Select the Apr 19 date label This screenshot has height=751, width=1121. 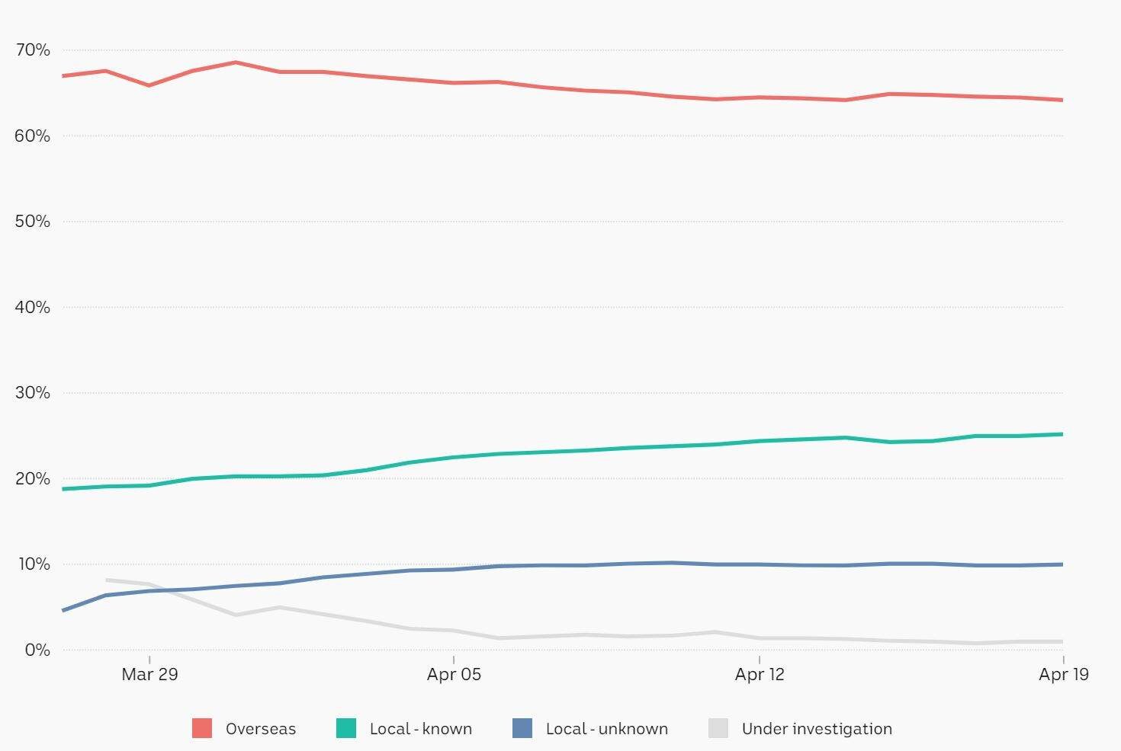coord(1064,674)
